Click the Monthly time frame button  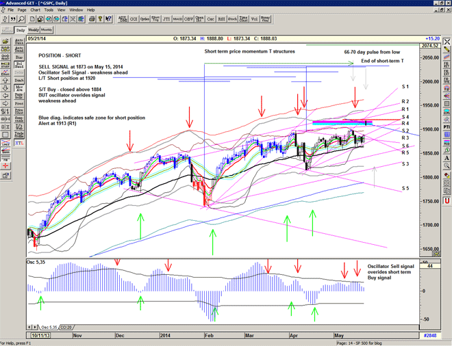coord(47,30)
